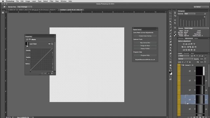The width and height of the screenshot is (210, 118).
Task: Select the Lasso tool
Action: point(171,19)
